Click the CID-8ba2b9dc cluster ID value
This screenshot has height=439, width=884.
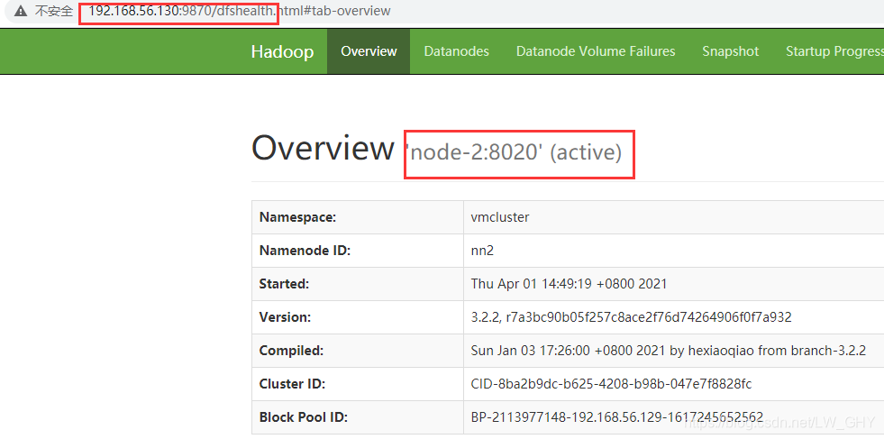coord(611,384)
